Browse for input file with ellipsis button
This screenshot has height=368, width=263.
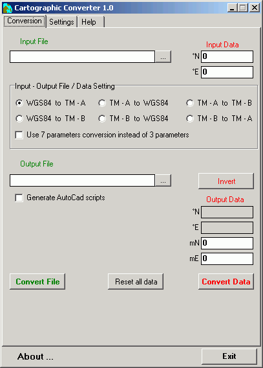(x=163, y=57)
